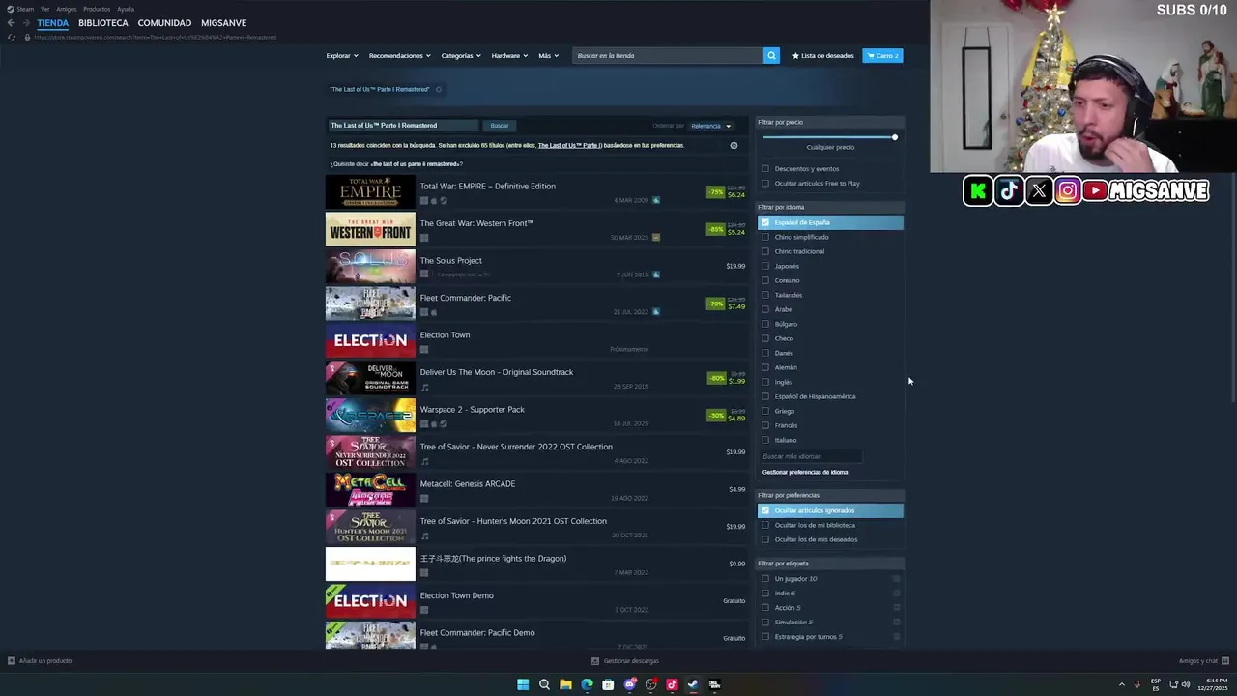This screenshot has height=696, width=1237.
Task: Show hidden system tray icons chevron
Action: pyautogui.click(x=1121, y=684)
